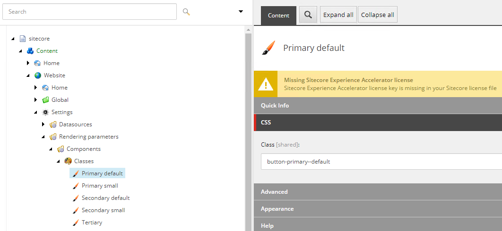Click the magnifier search tab icon next to Content
502x231 pixels.
308,15
